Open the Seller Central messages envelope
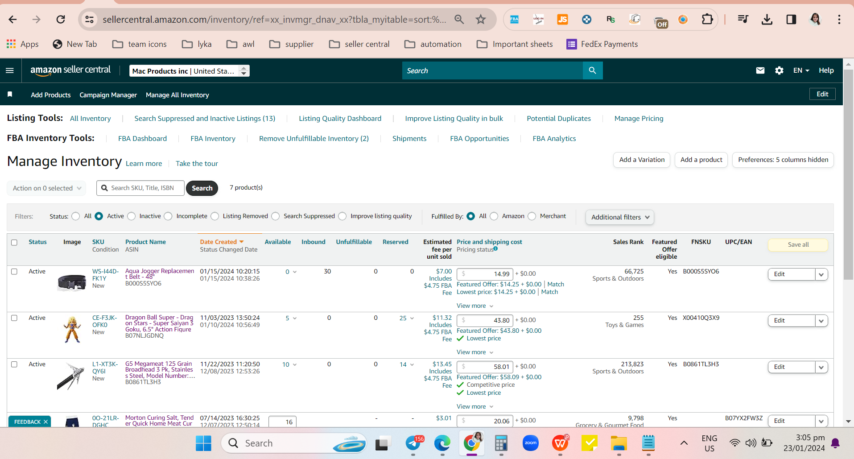This screenshot has width=854, height=459. pyautogui.click(x=760, y=70)
